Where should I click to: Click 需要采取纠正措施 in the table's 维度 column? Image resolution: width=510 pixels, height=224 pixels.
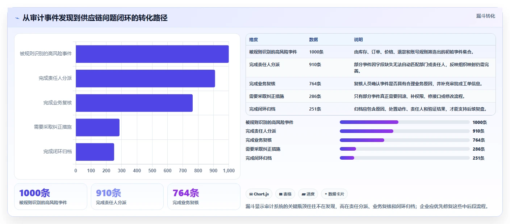267,96
